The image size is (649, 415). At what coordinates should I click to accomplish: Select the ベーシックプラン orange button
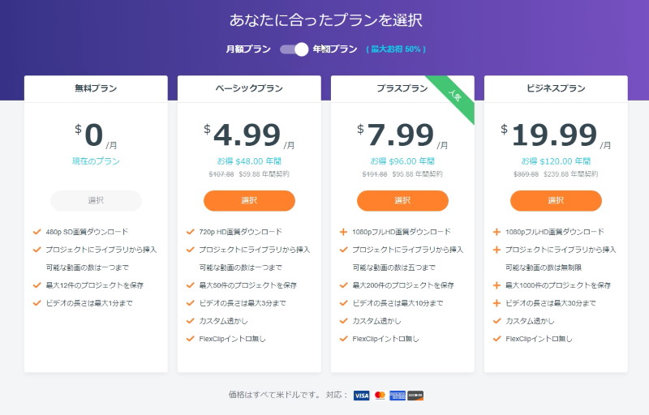pos(249,200)
